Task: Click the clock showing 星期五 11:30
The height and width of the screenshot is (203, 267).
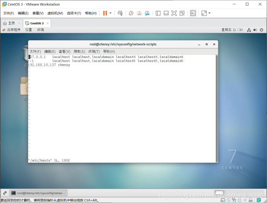Action: tap(232, 30)
